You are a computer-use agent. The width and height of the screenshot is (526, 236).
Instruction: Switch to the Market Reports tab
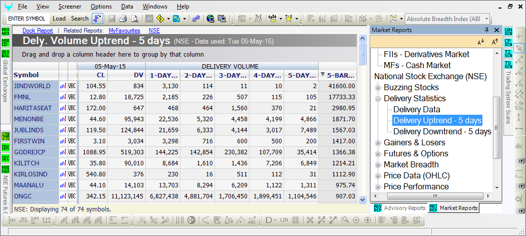453,208
